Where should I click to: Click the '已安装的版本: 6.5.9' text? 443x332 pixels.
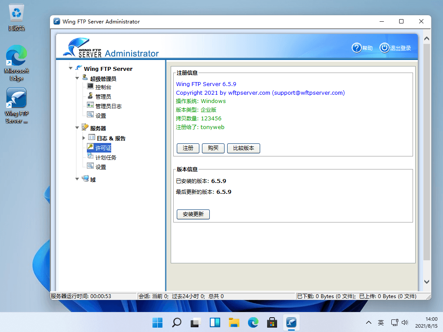click(201, 181)
